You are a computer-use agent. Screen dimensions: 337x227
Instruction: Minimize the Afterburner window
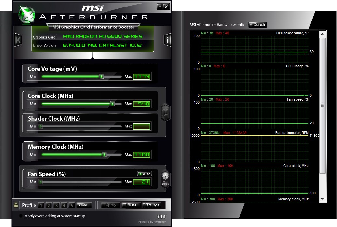pyautogui.click(x=160, y=7)
